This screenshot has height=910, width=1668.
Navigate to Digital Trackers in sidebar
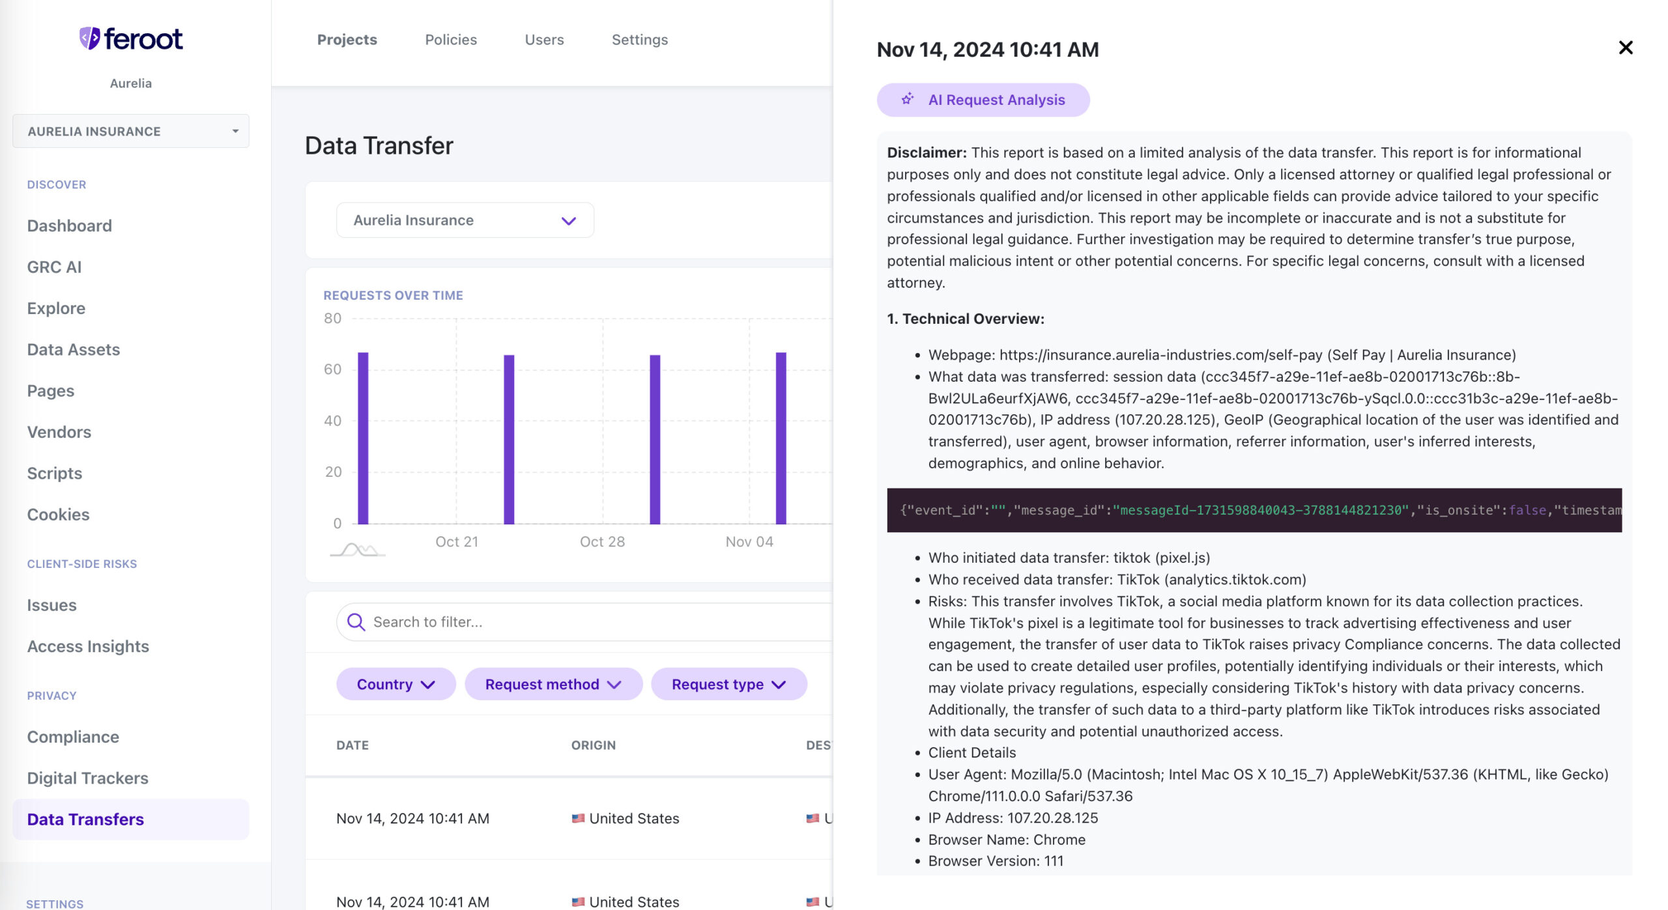click(88, 778)
